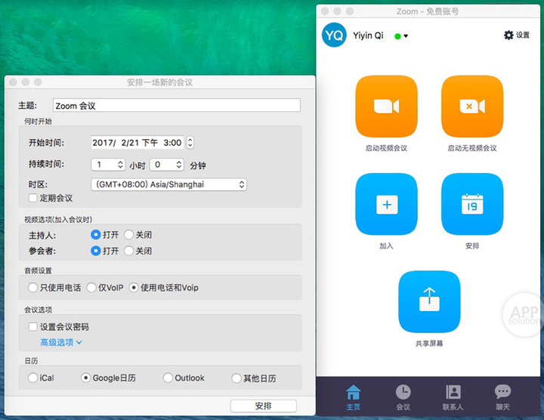Open the presence status dropdown next to Yiyin Qi
The width and height of the screenshot is (544, 420).
[401, 36]
